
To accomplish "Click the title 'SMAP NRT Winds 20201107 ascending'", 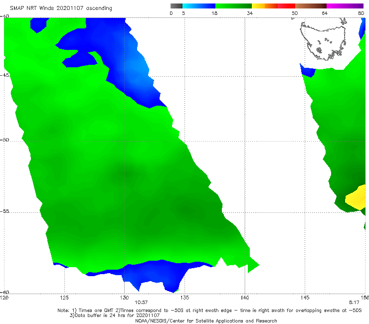I will coord(61,8).
